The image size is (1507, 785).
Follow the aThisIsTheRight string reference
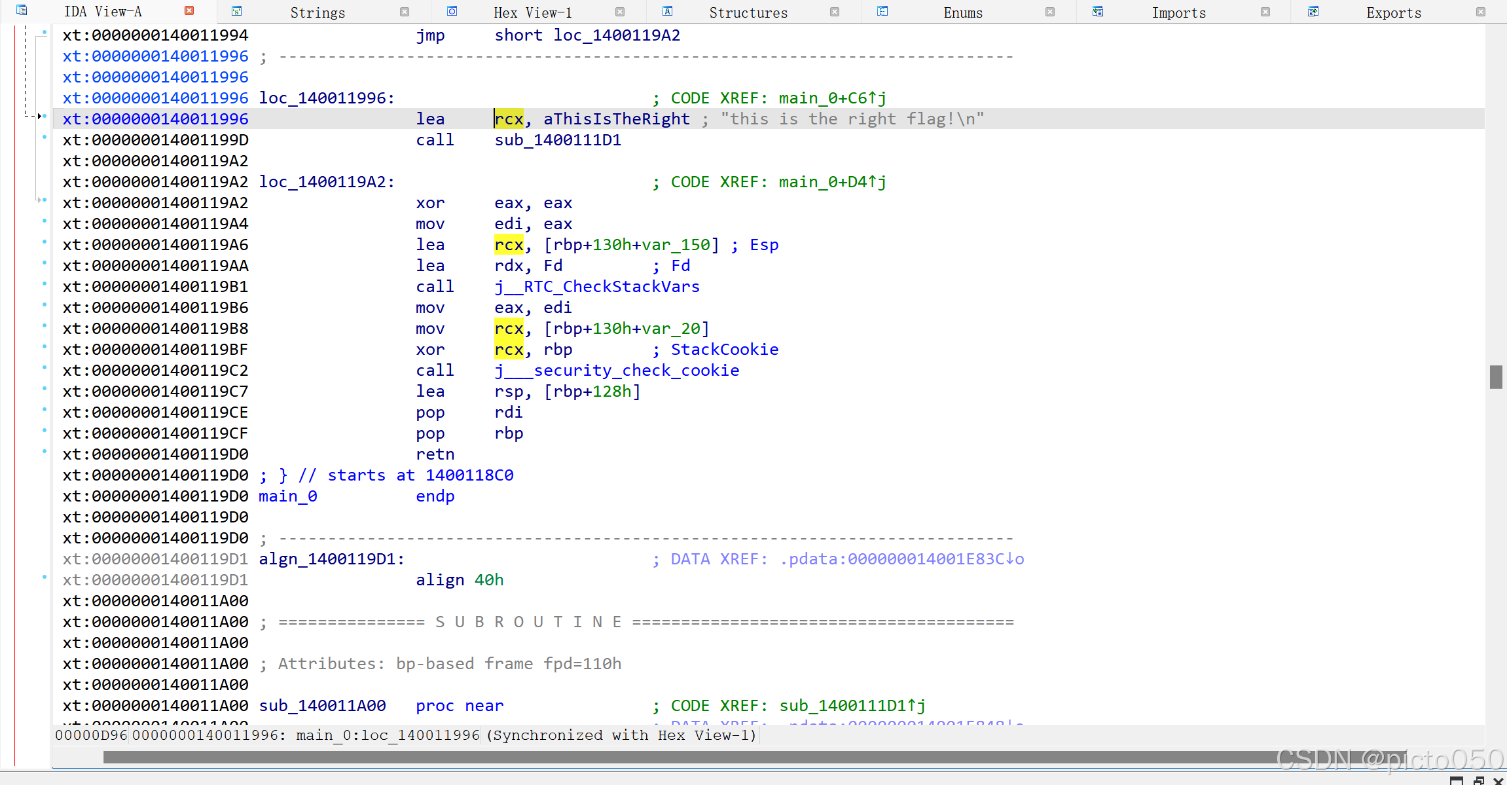pos(616,119)
